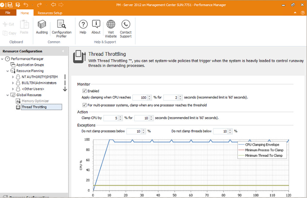
Task: Switch to the Resources Setup tab
Action: 50,13
